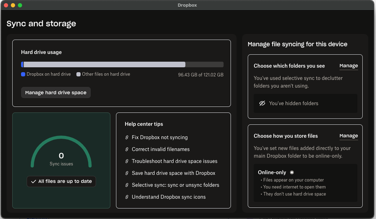Open Selective sync: sync or unsync folders tip

[175, 185]
